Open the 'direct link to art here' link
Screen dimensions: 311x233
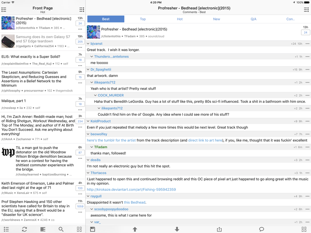click(205, 140)
